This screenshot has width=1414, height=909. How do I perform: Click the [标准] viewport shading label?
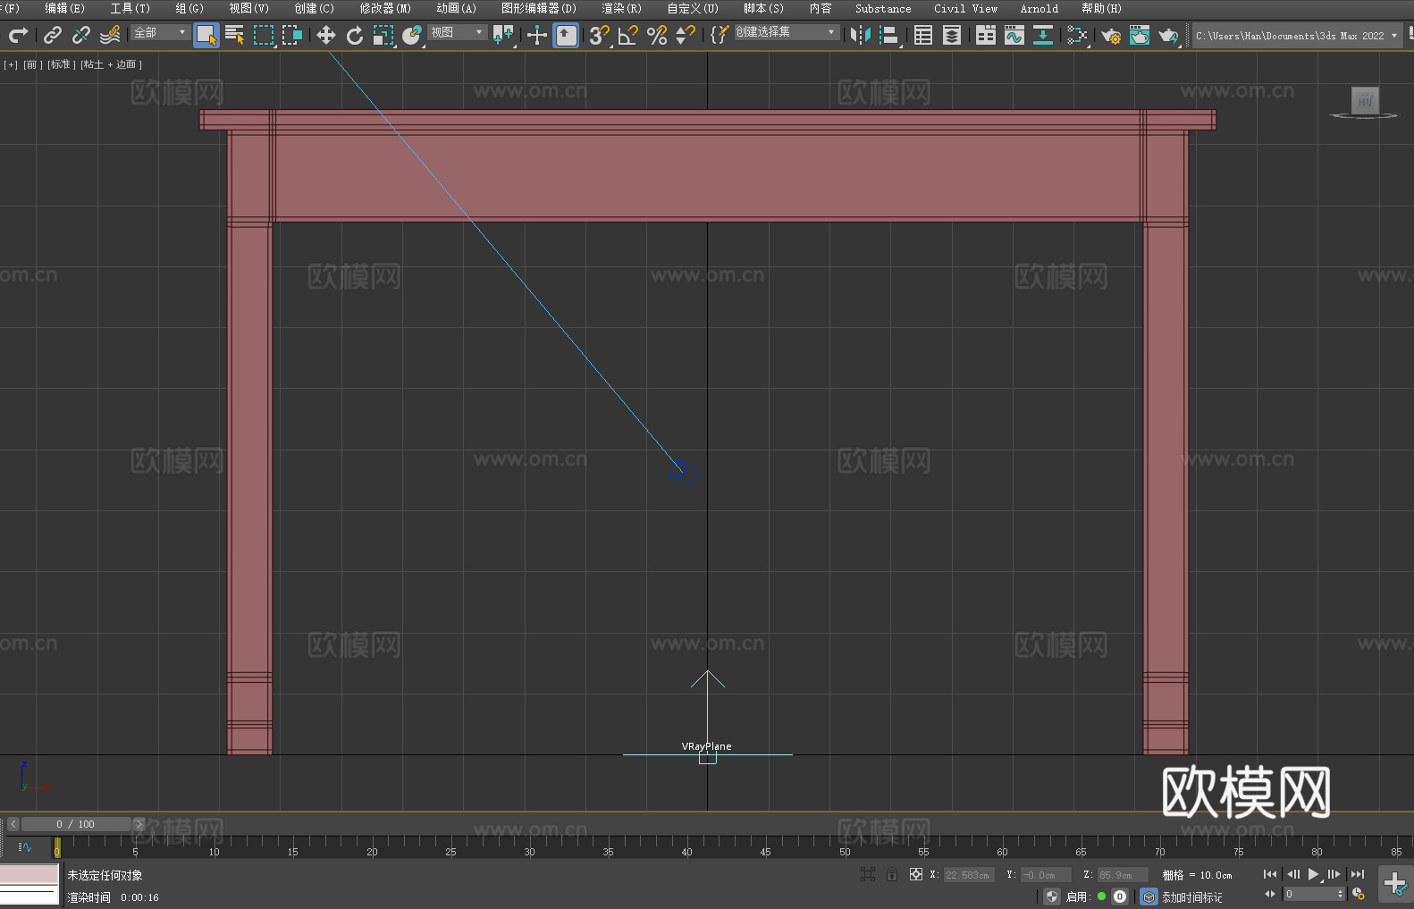(62, 64)
